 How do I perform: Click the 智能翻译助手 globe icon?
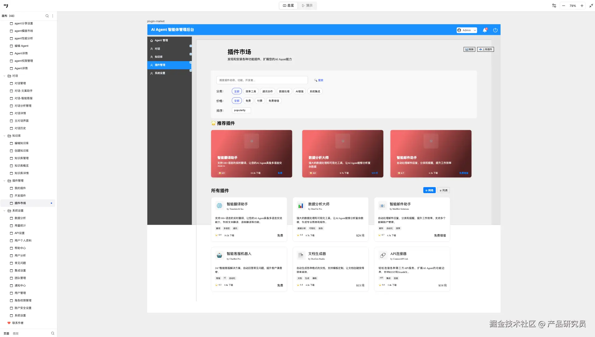(219, 206)
